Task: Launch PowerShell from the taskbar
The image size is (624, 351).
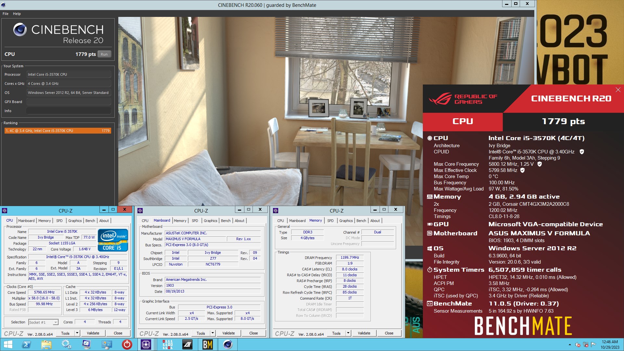Action: (27, 344)
